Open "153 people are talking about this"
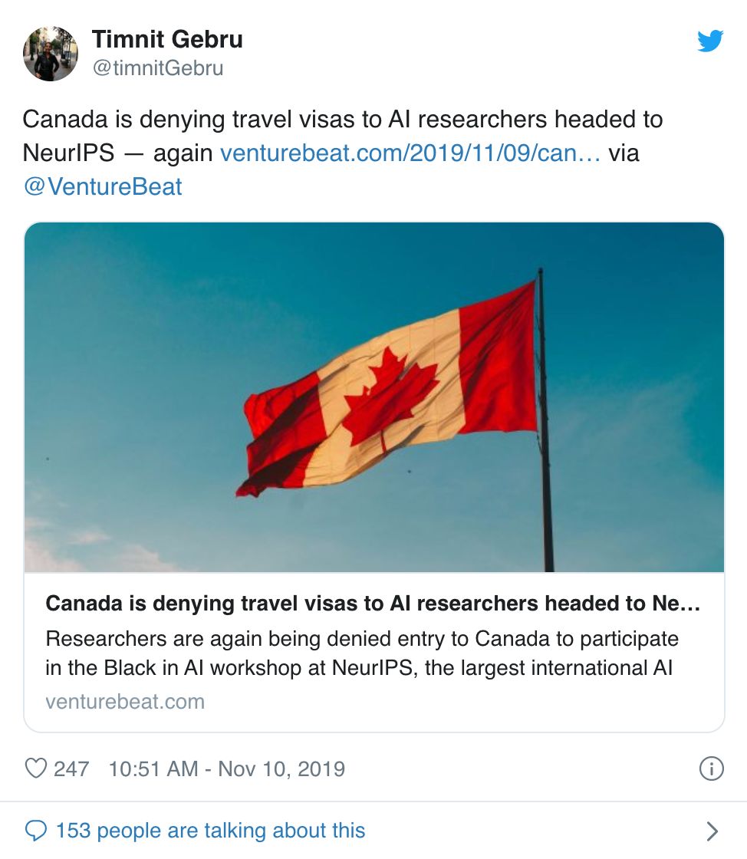 coord(210,831)
